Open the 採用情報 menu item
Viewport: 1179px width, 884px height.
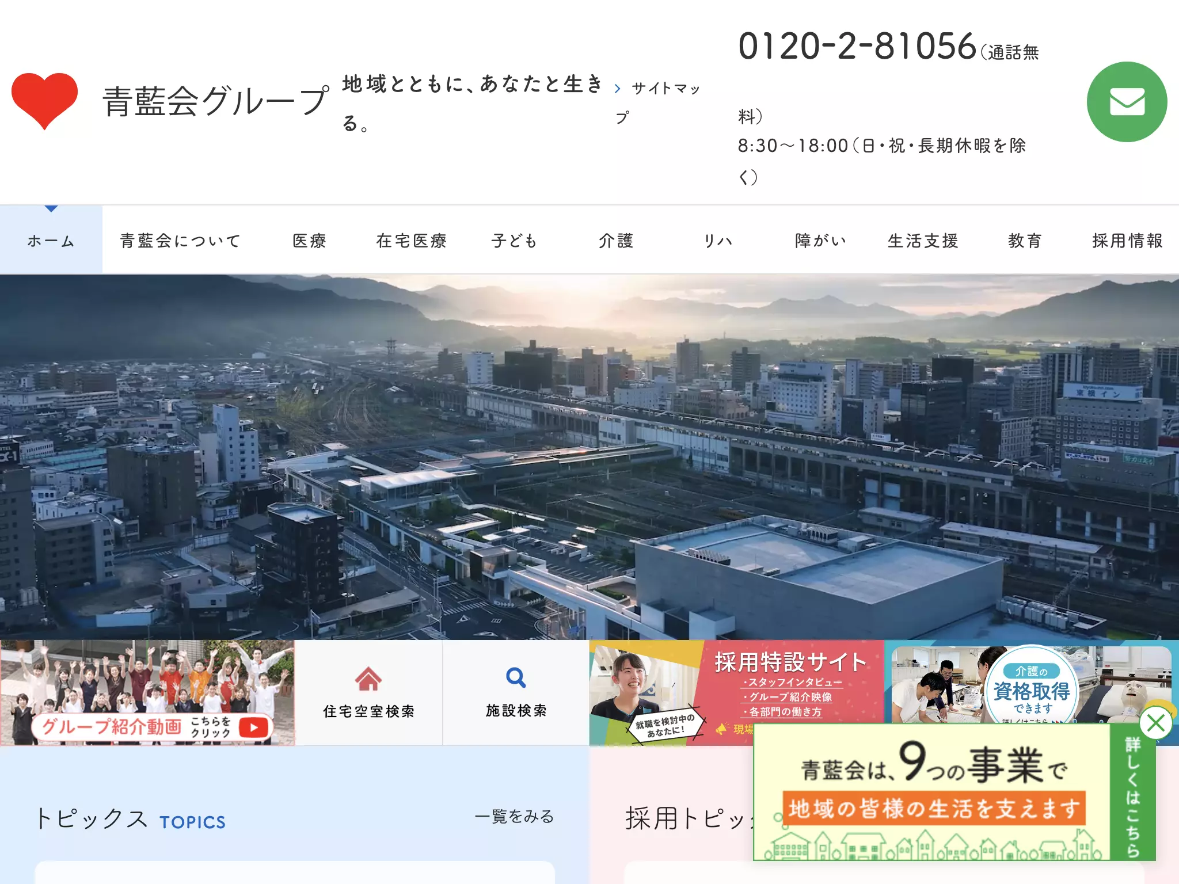click(1127, 240)
